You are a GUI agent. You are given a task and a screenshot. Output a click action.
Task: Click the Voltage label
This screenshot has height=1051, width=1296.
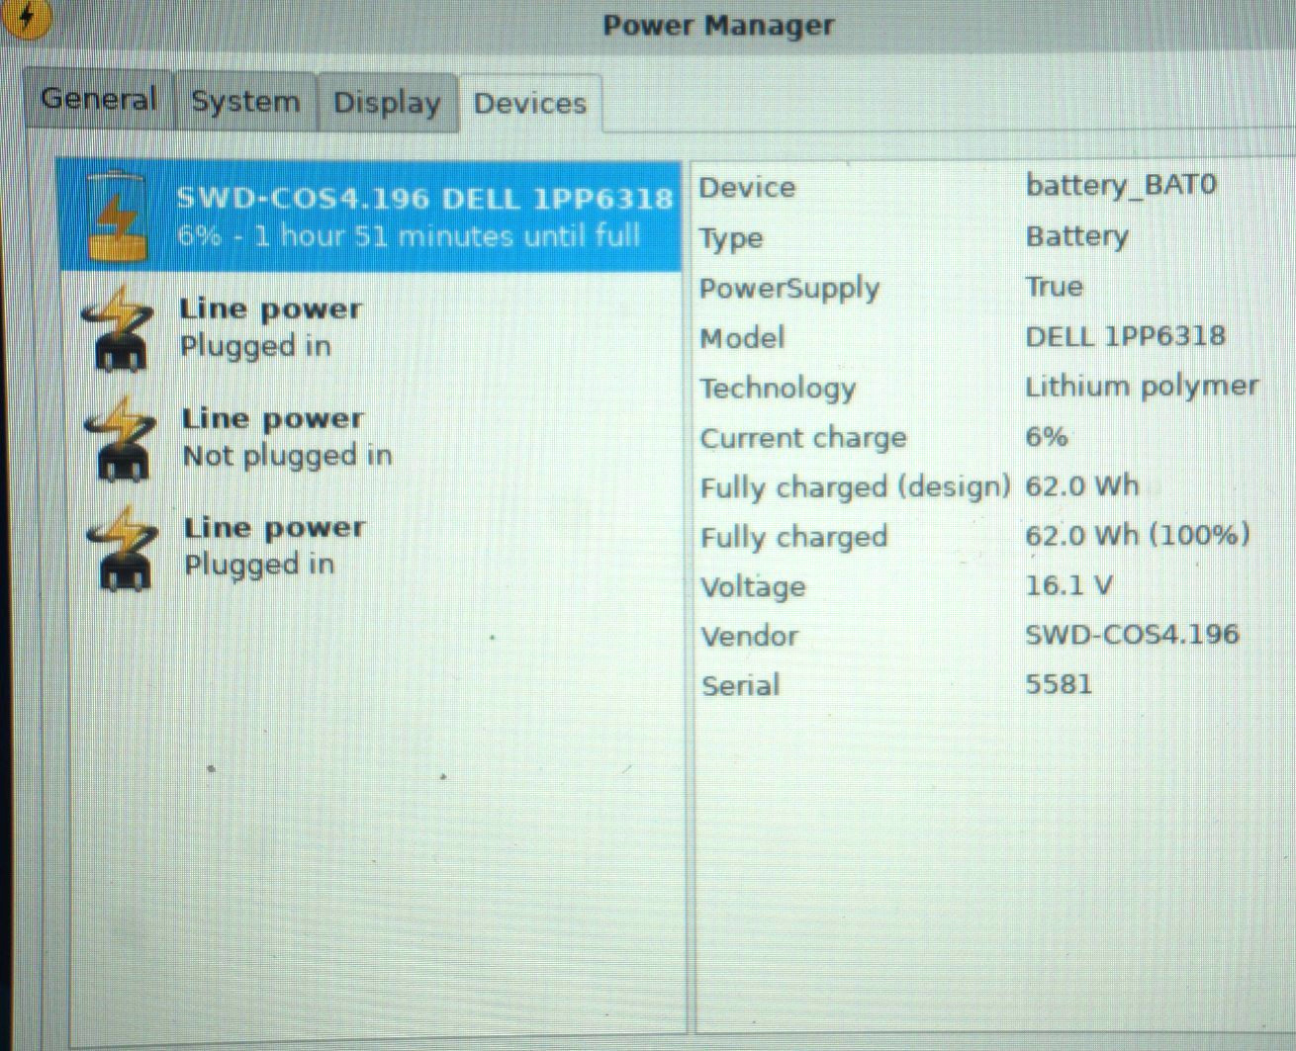[753, 587]
